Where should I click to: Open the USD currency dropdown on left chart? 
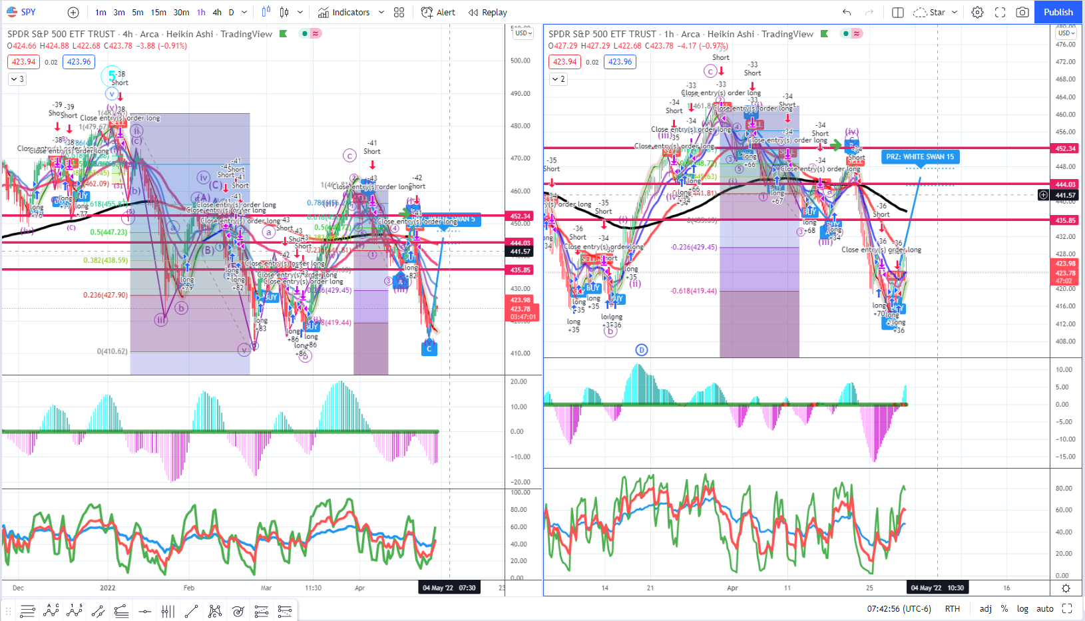click(523, 33)
